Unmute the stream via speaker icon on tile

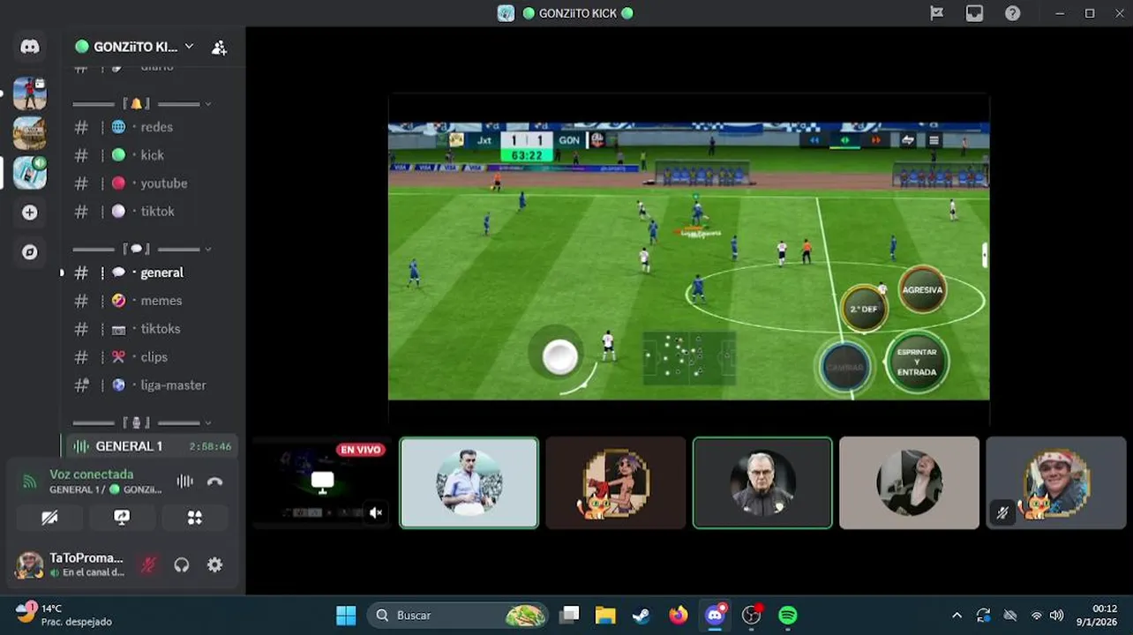(376, 512)
